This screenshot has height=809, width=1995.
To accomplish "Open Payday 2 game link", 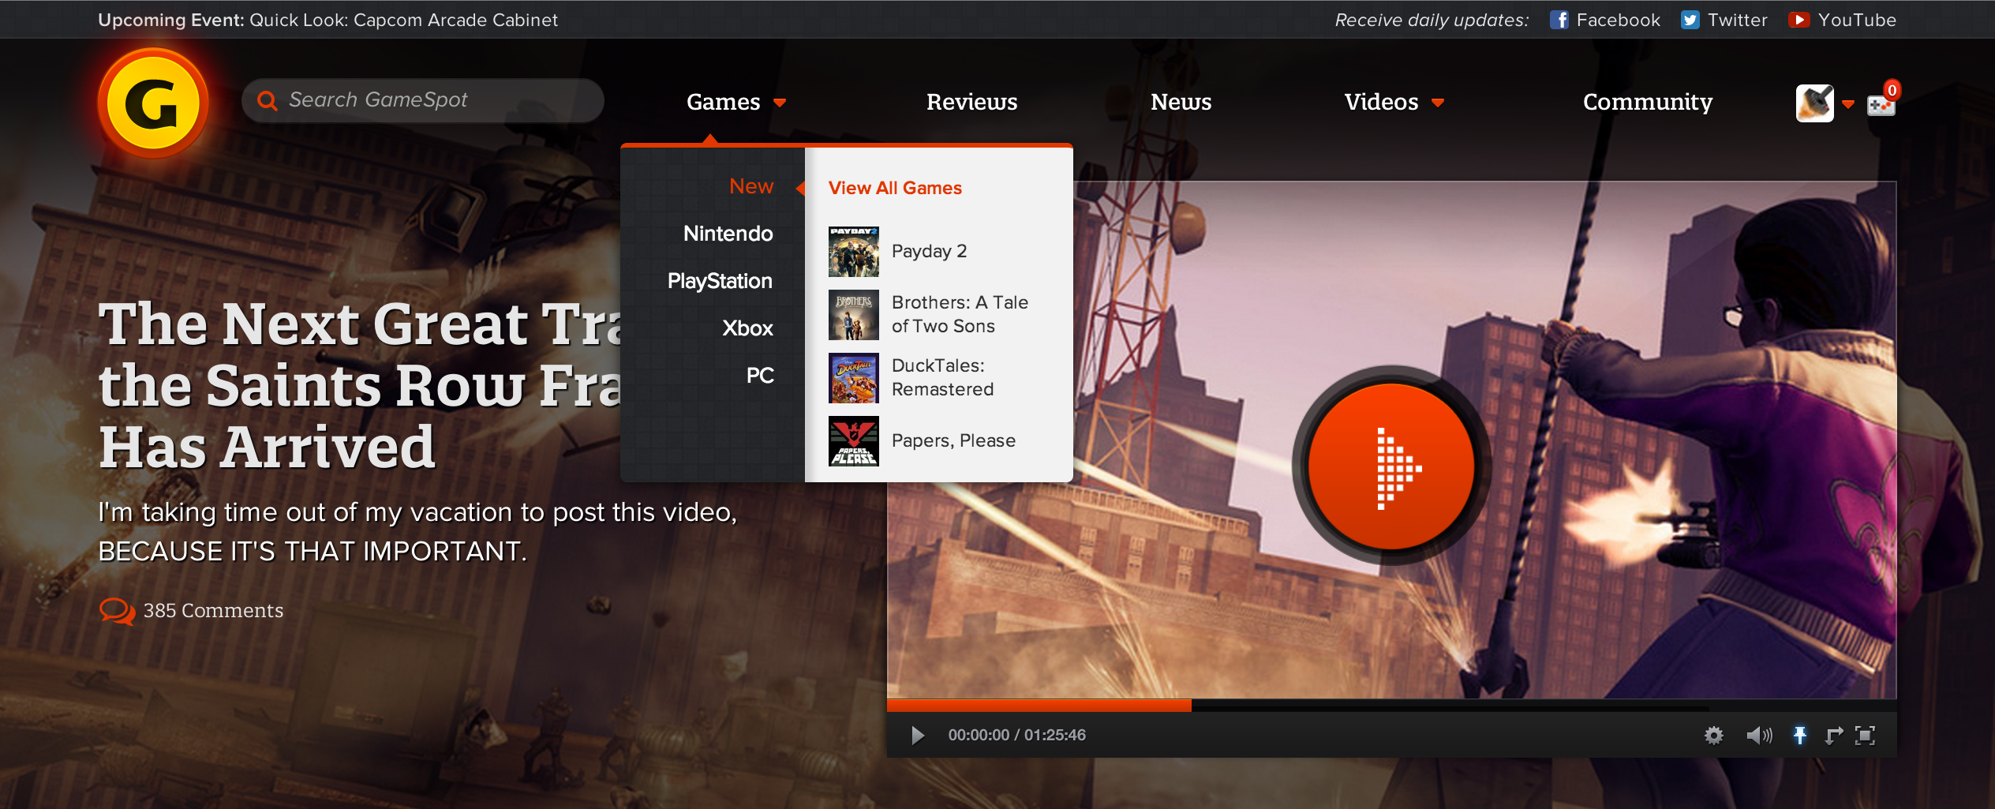I will 929,251.
